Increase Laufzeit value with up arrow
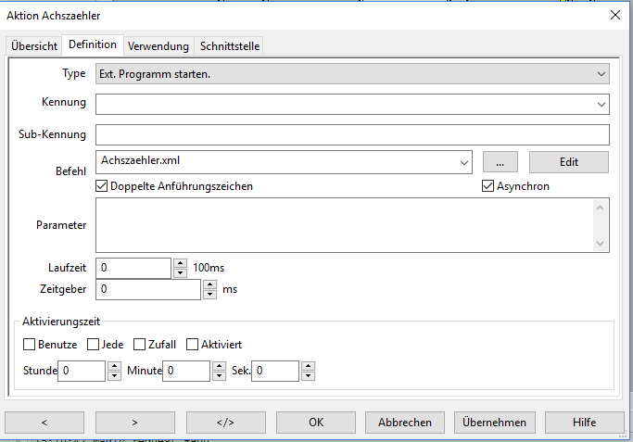 [x=180, y=262]
